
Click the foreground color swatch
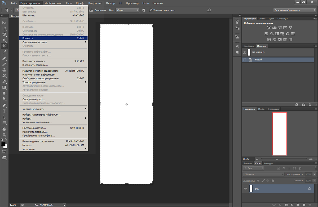pyautogui.click(x=3, y=144)
